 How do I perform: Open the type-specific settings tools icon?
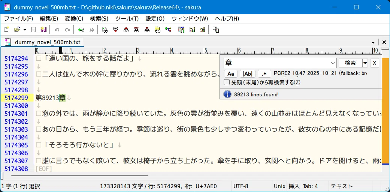192,30
